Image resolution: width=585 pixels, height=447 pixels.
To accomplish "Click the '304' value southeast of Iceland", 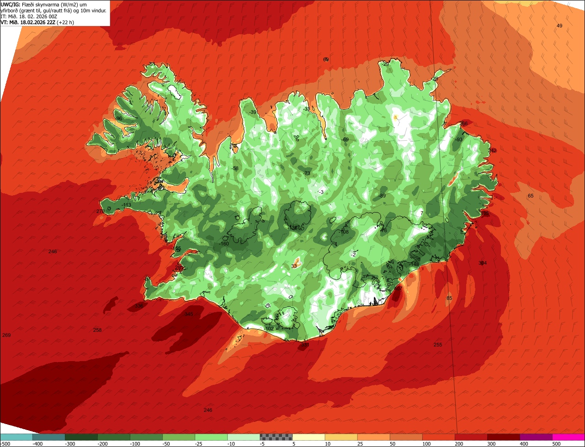I will tap(483, 263).
